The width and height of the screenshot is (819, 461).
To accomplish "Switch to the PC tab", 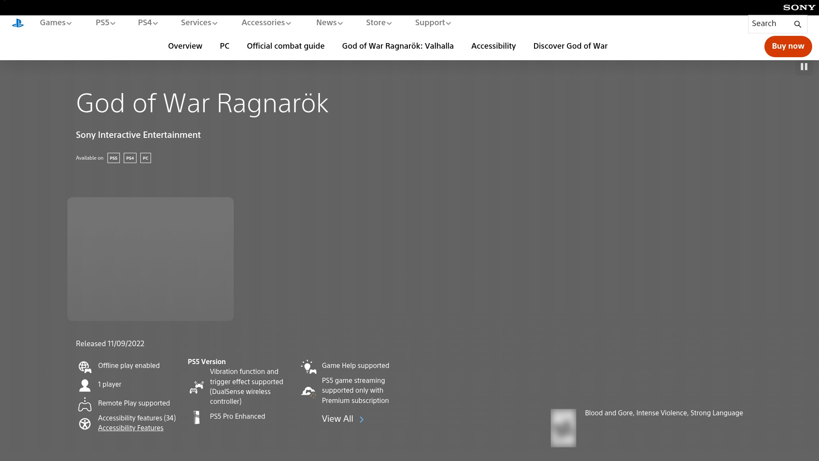I will coord(224,46).
